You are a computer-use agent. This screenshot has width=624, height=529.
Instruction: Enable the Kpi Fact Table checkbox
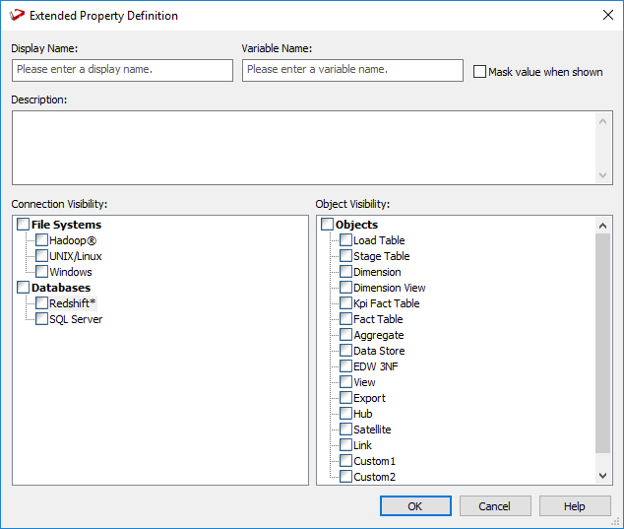point(346,303)
